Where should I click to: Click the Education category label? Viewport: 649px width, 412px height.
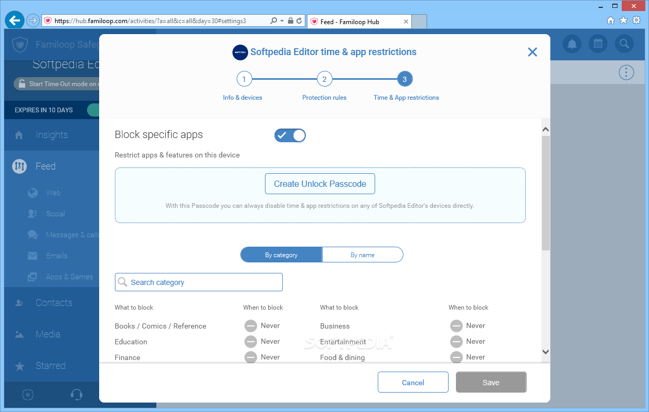pos(131,342)
